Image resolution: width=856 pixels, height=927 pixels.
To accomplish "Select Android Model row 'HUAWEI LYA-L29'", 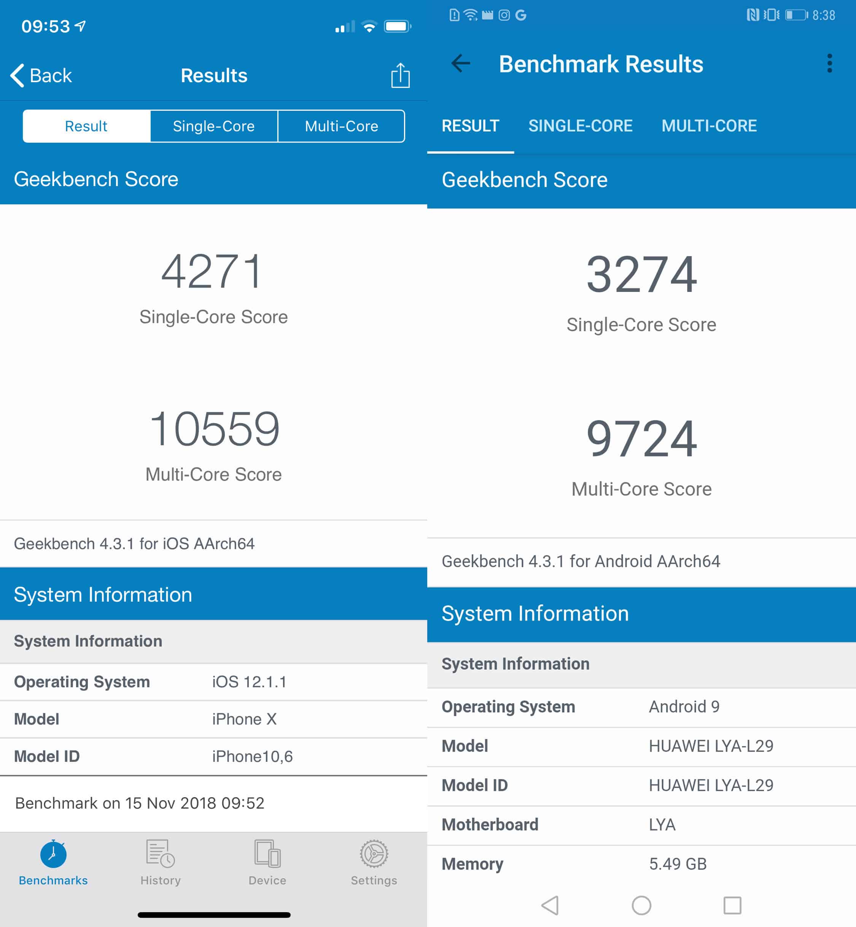I will click(x=641, y=746).
